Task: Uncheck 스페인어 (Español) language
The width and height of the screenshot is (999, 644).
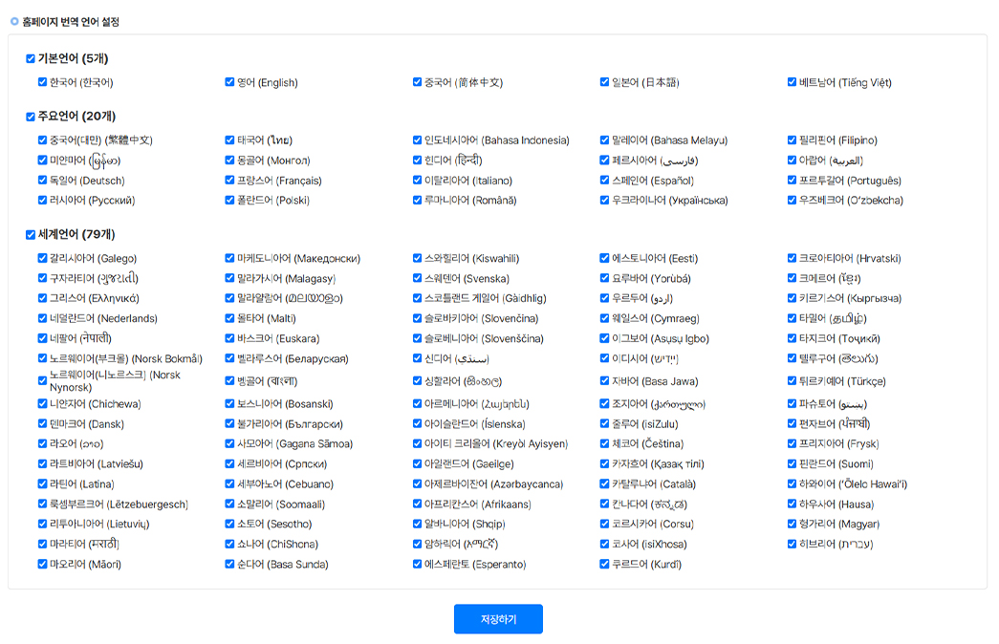Action: [x=605, y=181]
